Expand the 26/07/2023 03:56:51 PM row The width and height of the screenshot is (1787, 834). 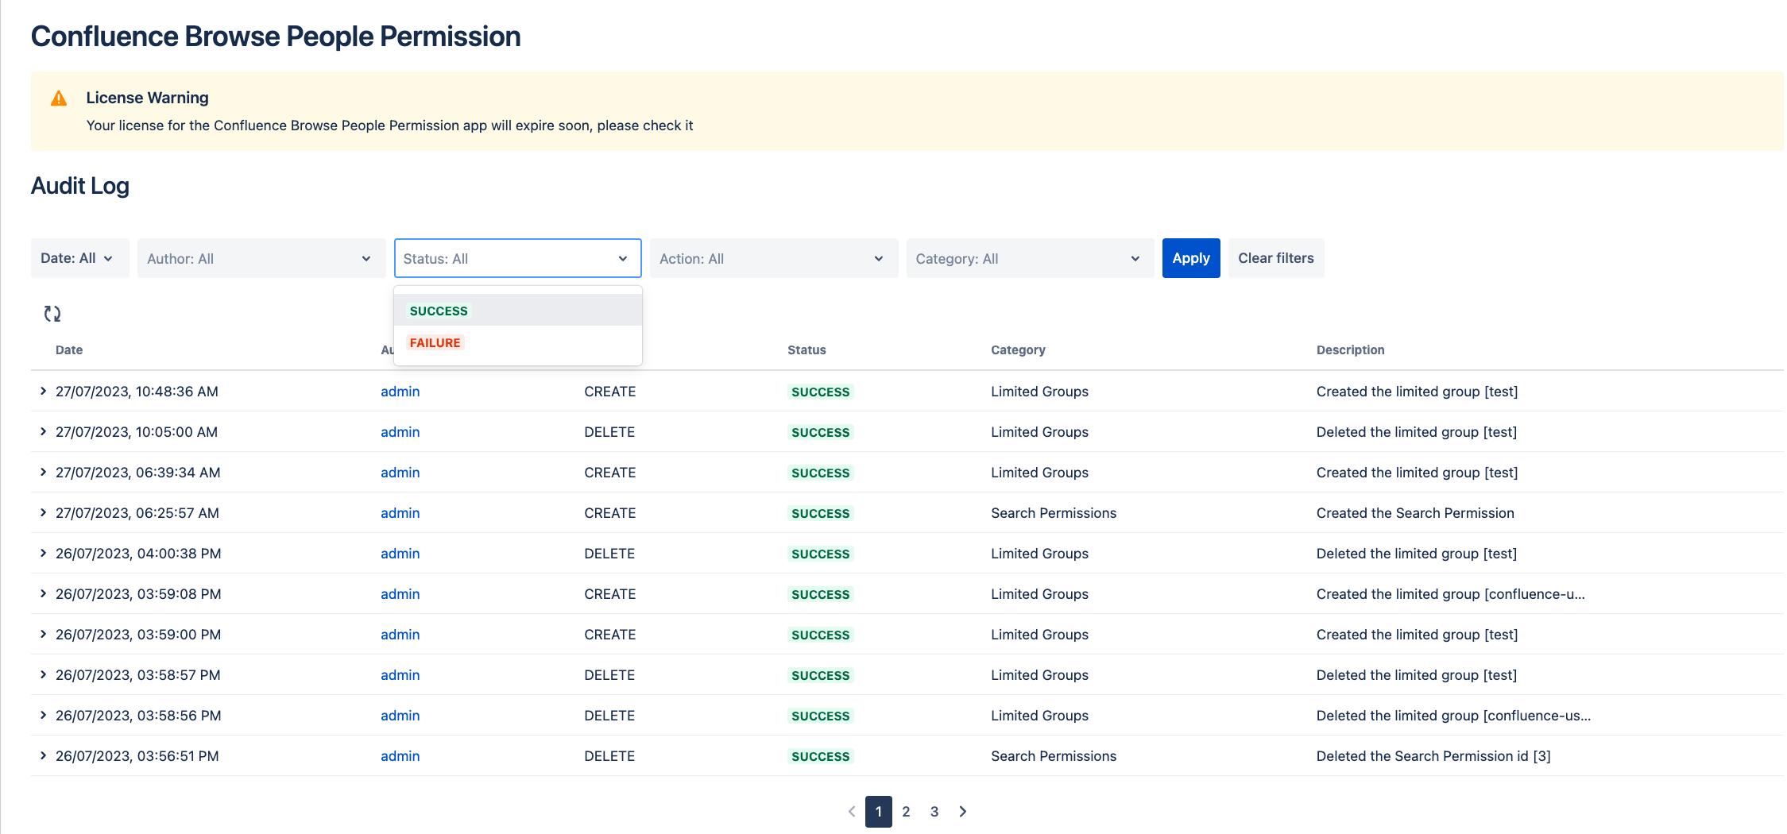(x=43, y=755)
